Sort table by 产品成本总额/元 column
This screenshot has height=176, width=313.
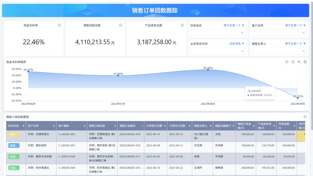[274, 126]
